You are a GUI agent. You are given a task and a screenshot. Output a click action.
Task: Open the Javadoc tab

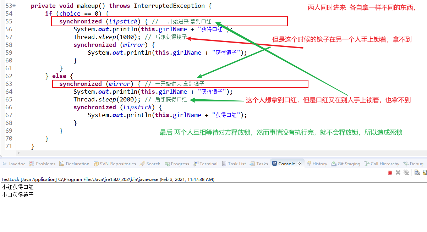[14, 164]
